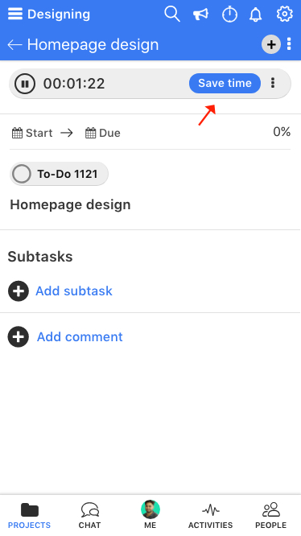Click the plus button beside Homepage design title
Image resolution: width=301 pixels, height=536 pixels.
pyautogui.click(x=271, y=44)
